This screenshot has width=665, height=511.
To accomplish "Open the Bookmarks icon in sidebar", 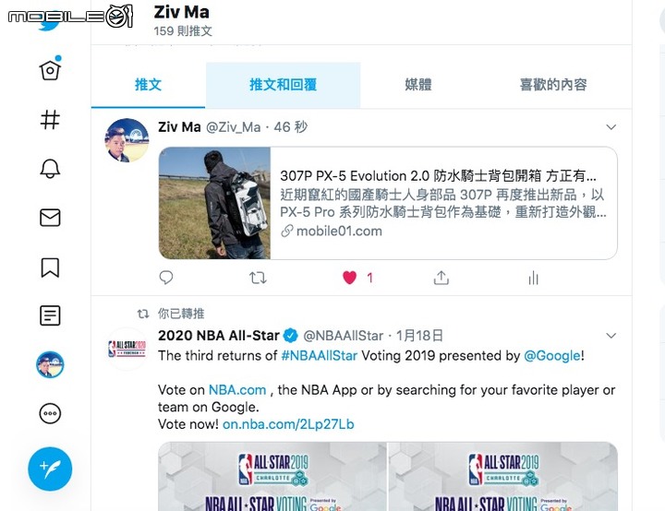I will pyautogui.click(x=50, y=267).
